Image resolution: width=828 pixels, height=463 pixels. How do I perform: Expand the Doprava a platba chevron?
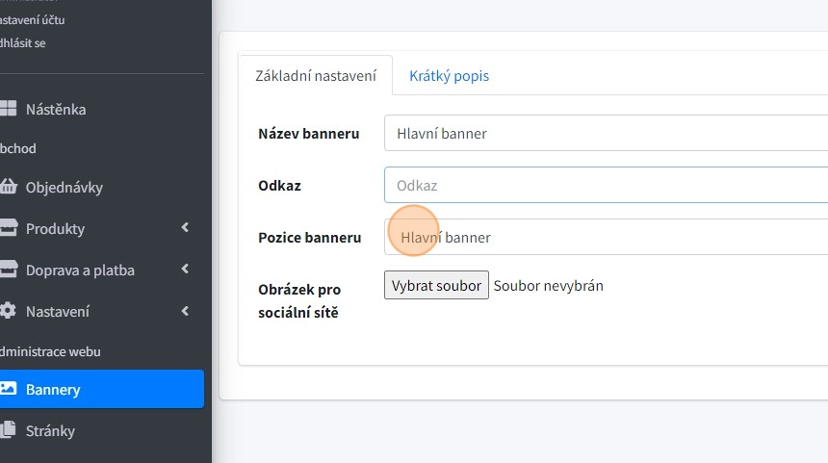[185, 270]
